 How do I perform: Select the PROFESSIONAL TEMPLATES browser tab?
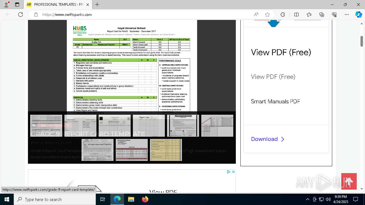click(58, 5)
